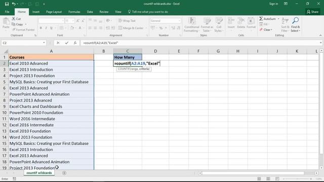Click the Wrap Text button
The height and width of the screenshot is (182, 324).
[127, 21]
